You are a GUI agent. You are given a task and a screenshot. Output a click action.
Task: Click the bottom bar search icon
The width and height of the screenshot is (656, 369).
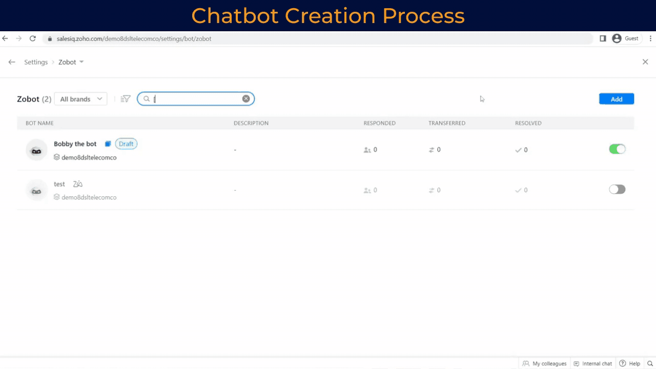point(650,363)
